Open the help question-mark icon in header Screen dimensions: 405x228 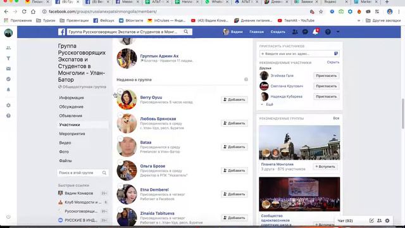(x=328, y=32)
